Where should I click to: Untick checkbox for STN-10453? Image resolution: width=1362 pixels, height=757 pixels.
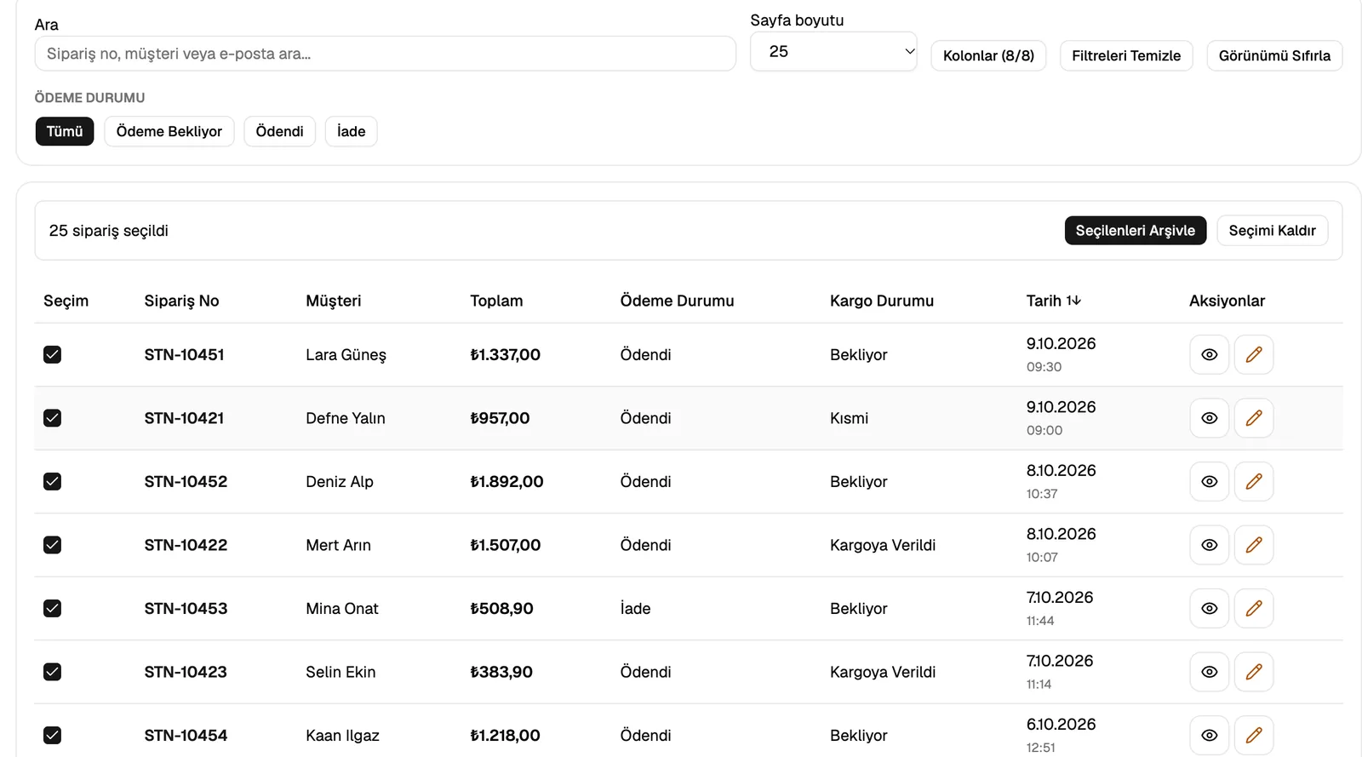[x=52, y=608]
